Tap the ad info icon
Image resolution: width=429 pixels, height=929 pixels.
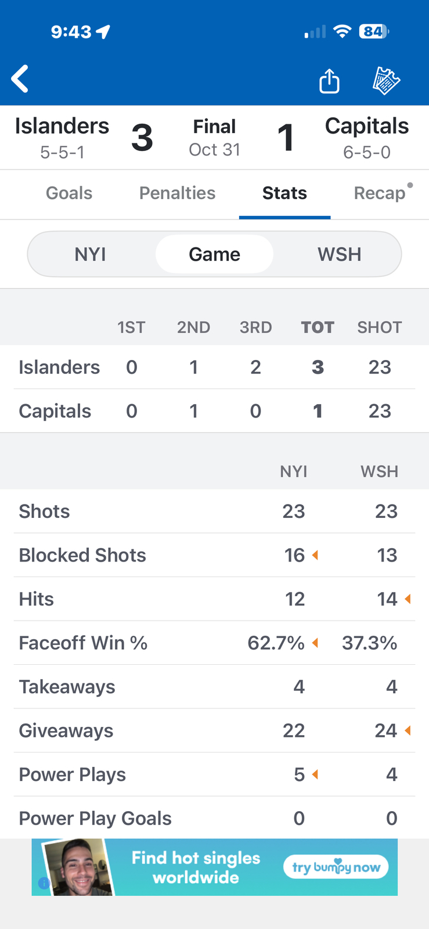tap(44, 883)
